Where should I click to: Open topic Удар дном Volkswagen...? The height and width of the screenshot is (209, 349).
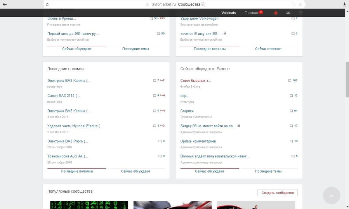[201, 19]
